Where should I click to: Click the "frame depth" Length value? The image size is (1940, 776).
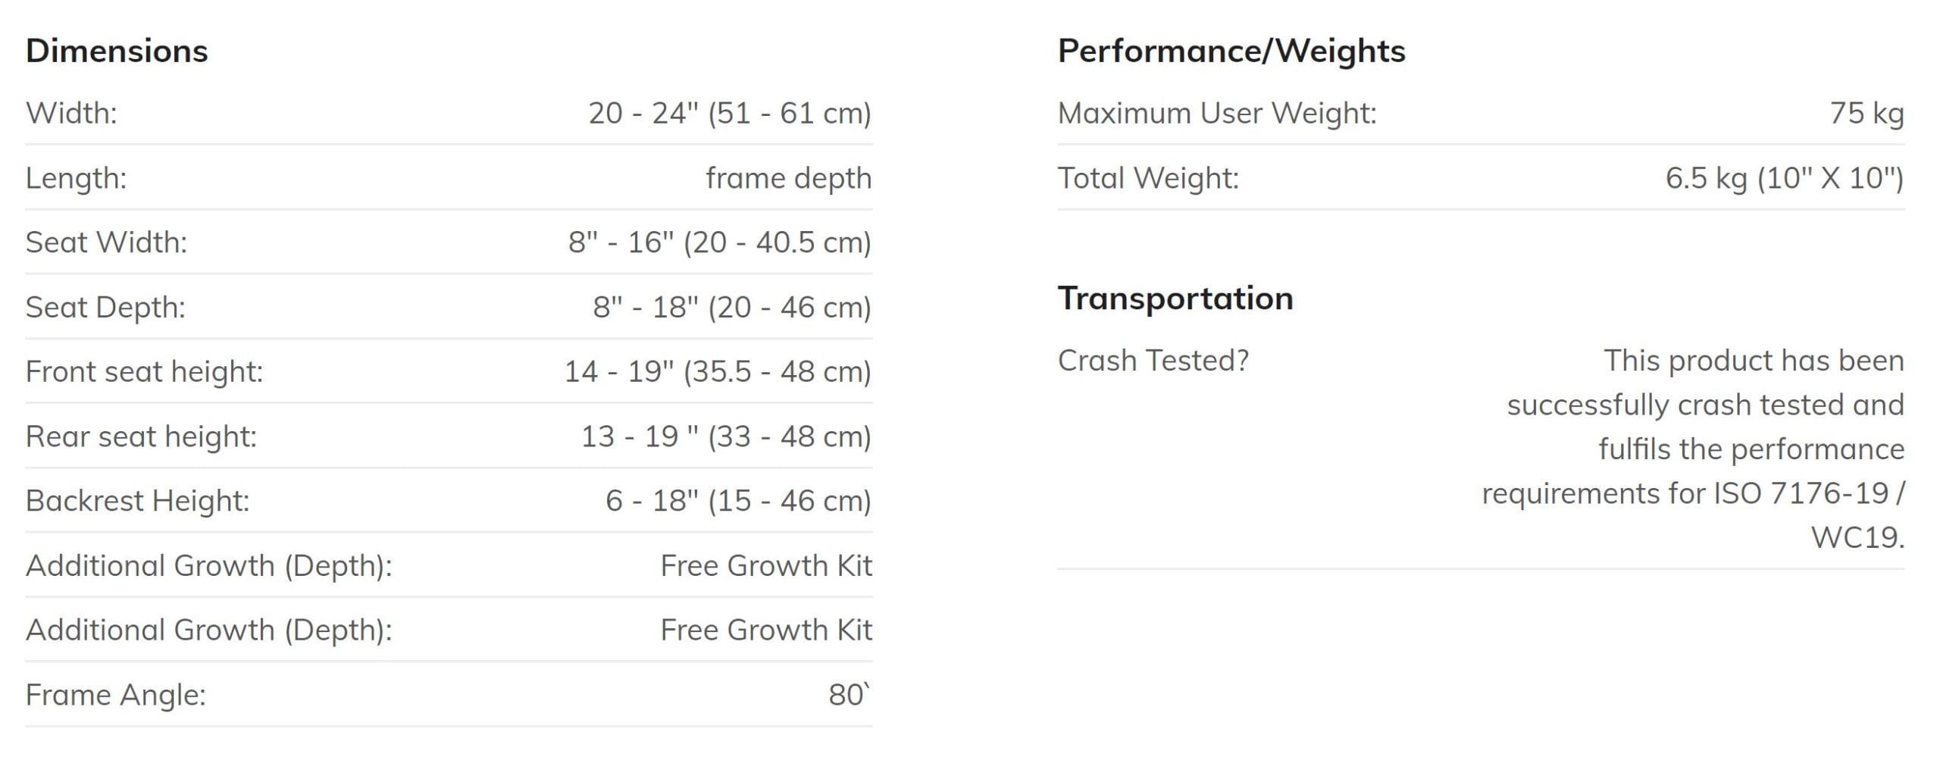click(788, 178)
